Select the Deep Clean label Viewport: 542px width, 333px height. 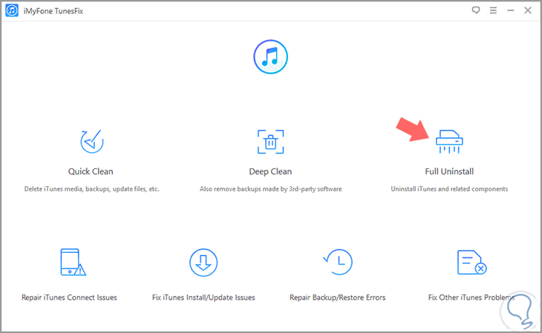point(271,171)
